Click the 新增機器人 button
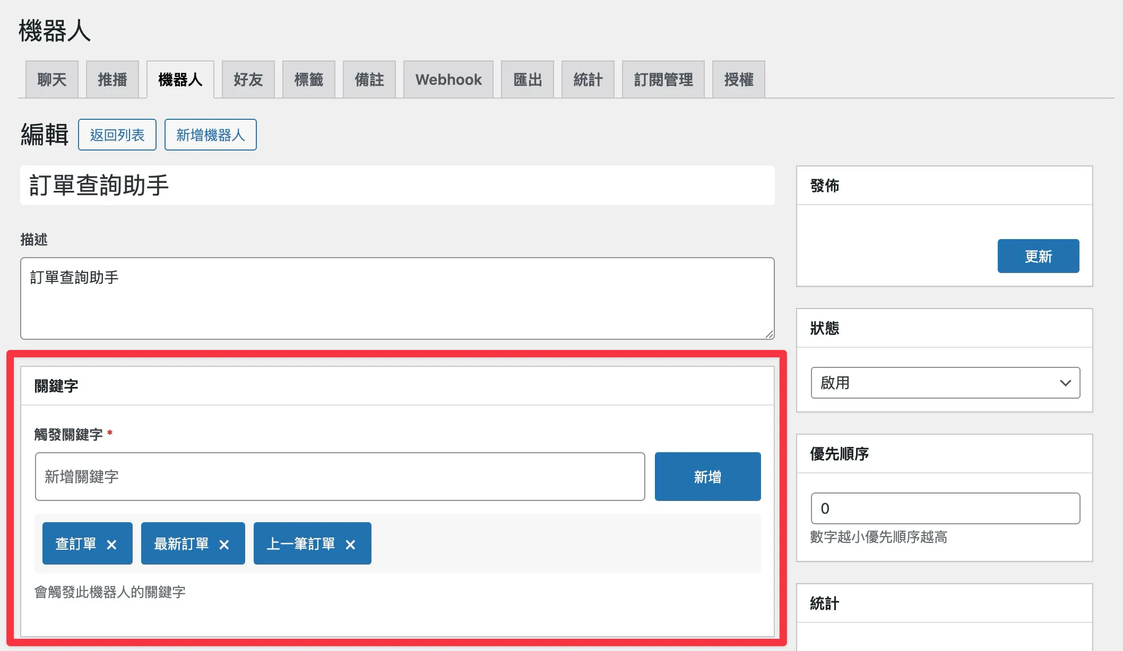1123x651 pixels. click(x=210, y=134)
